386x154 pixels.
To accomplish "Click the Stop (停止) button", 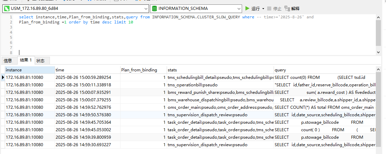I will pyautogui.click(x=274, y=8).
